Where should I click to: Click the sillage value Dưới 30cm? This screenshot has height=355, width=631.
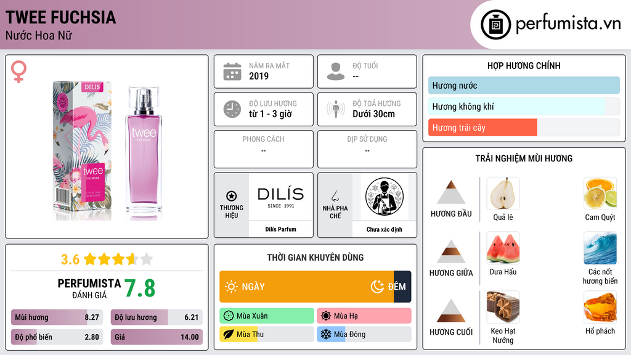tap(373, 114)
